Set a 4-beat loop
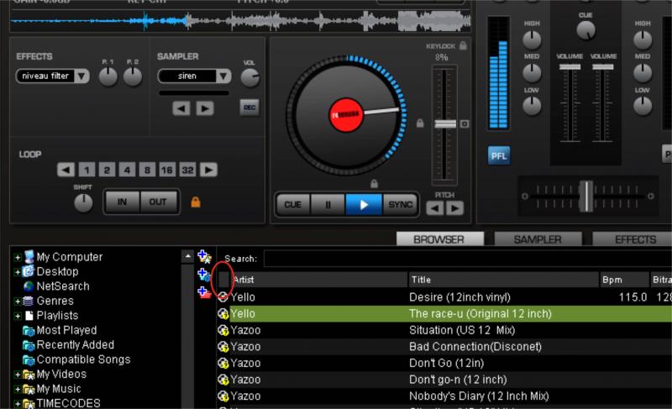 point(127,170)
